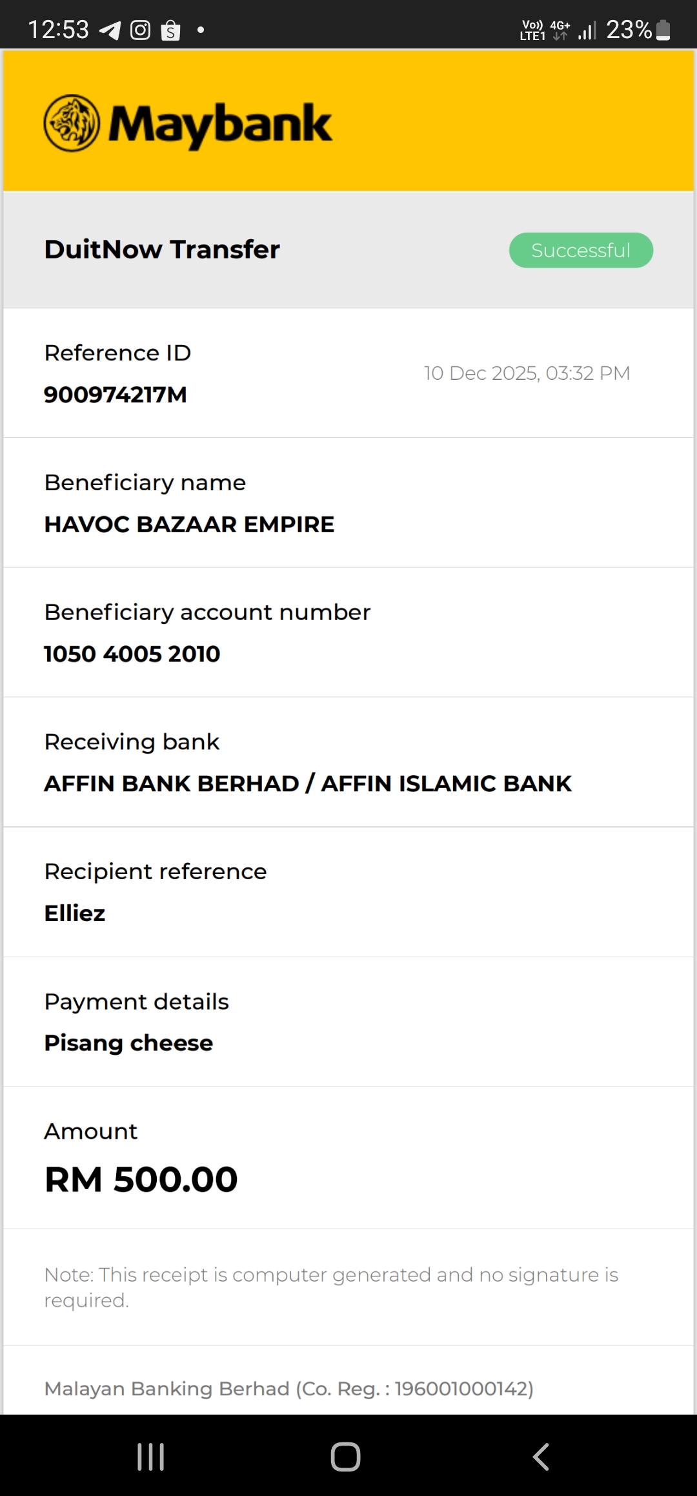Tap the Instagram notification icon
Screen dimensions: 697x1496
coord(140,30)
